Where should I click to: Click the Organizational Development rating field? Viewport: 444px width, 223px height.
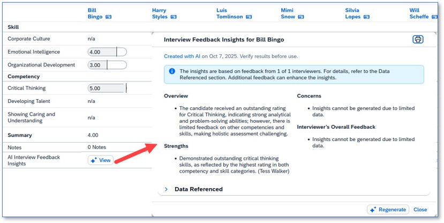[x=107, y=65]
